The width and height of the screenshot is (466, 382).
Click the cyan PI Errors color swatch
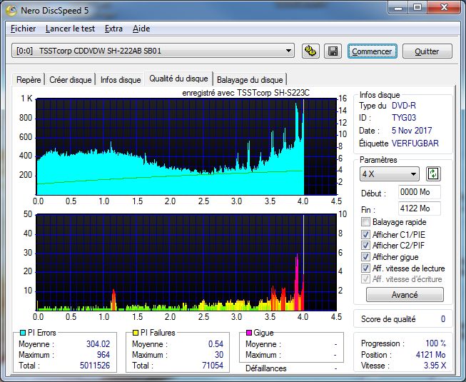point(23,333)
